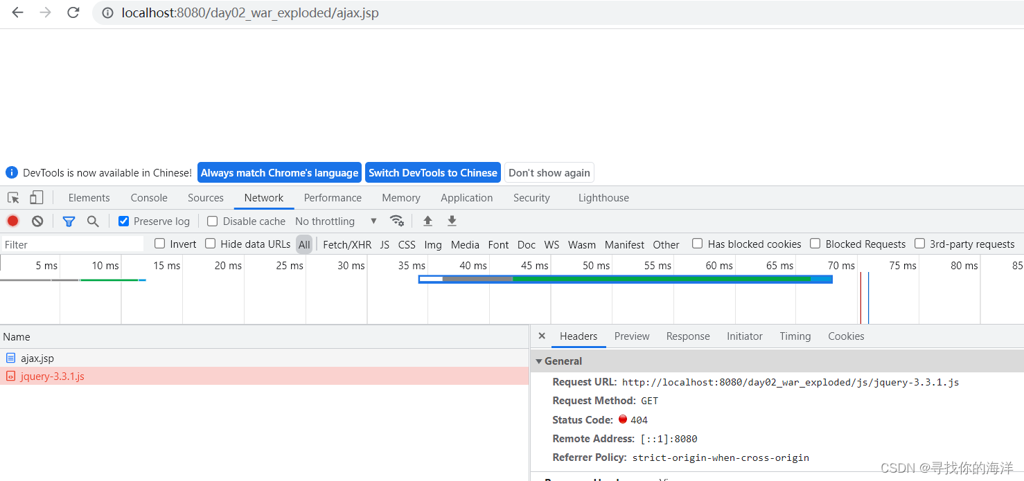Switch to Application tab
The width and height of the screenshot is (1024, 481).
pyautogui.click(x=467, y=198)
